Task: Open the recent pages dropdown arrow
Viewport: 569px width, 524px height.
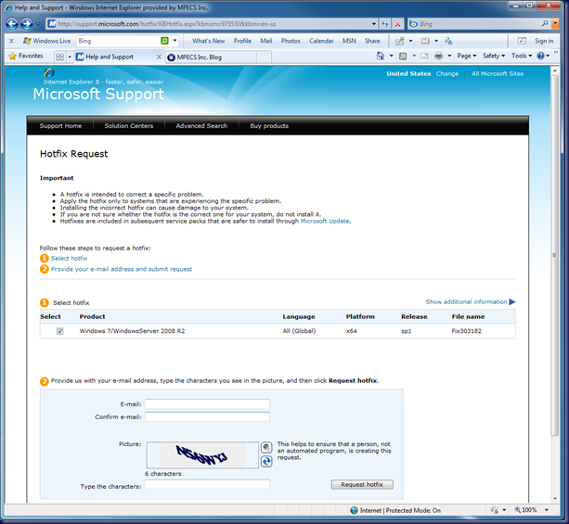Action: [38, 24]
